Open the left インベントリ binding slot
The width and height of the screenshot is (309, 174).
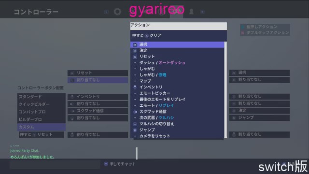(x=98, y=97)
